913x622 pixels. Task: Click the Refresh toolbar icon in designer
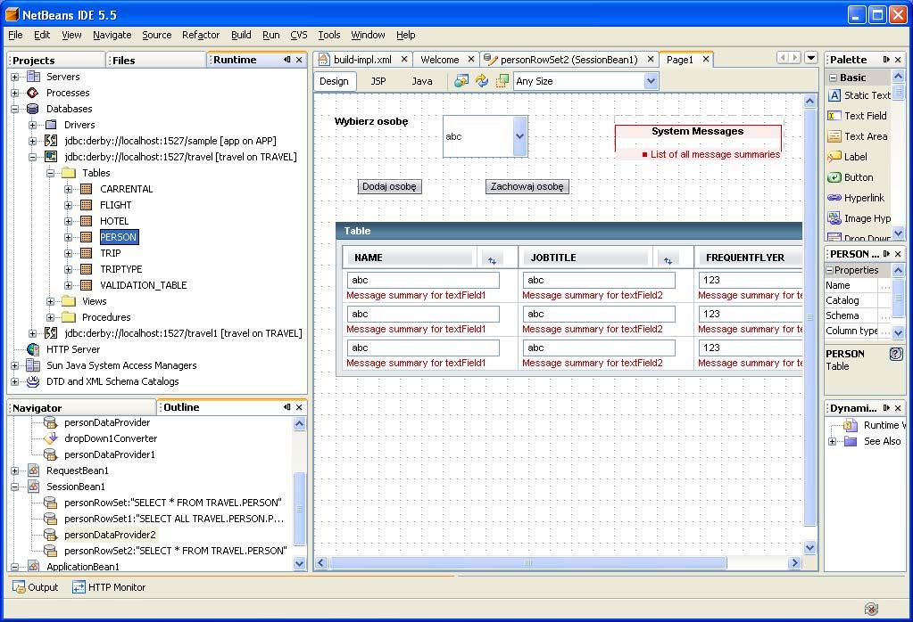point(482,81)
